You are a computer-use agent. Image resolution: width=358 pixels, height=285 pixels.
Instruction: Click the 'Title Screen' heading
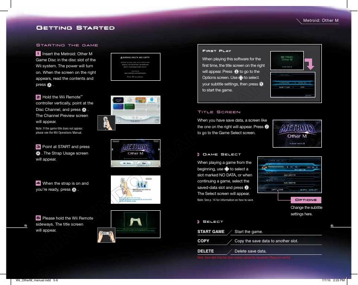219,112
